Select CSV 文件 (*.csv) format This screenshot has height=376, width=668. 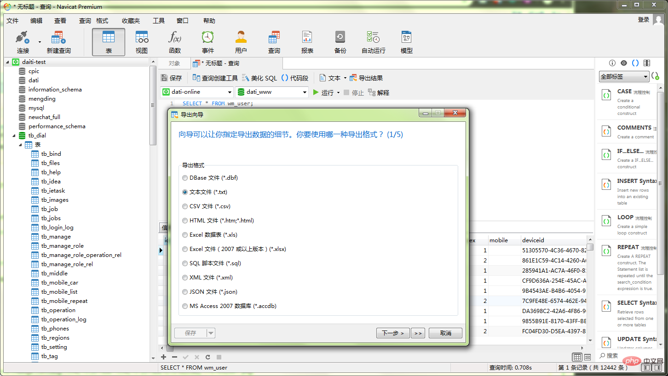coord(207,206)
